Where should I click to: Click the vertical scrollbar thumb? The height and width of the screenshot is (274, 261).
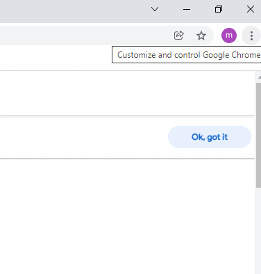[x=258, y=135]
